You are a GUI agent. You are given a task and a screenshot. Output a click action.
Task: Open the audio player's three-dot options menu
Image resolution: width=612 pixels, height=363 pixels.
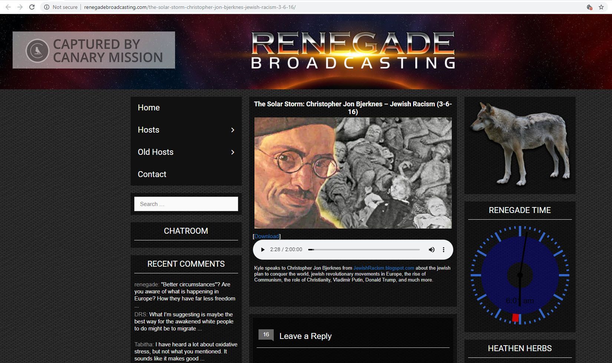(444, 250)
